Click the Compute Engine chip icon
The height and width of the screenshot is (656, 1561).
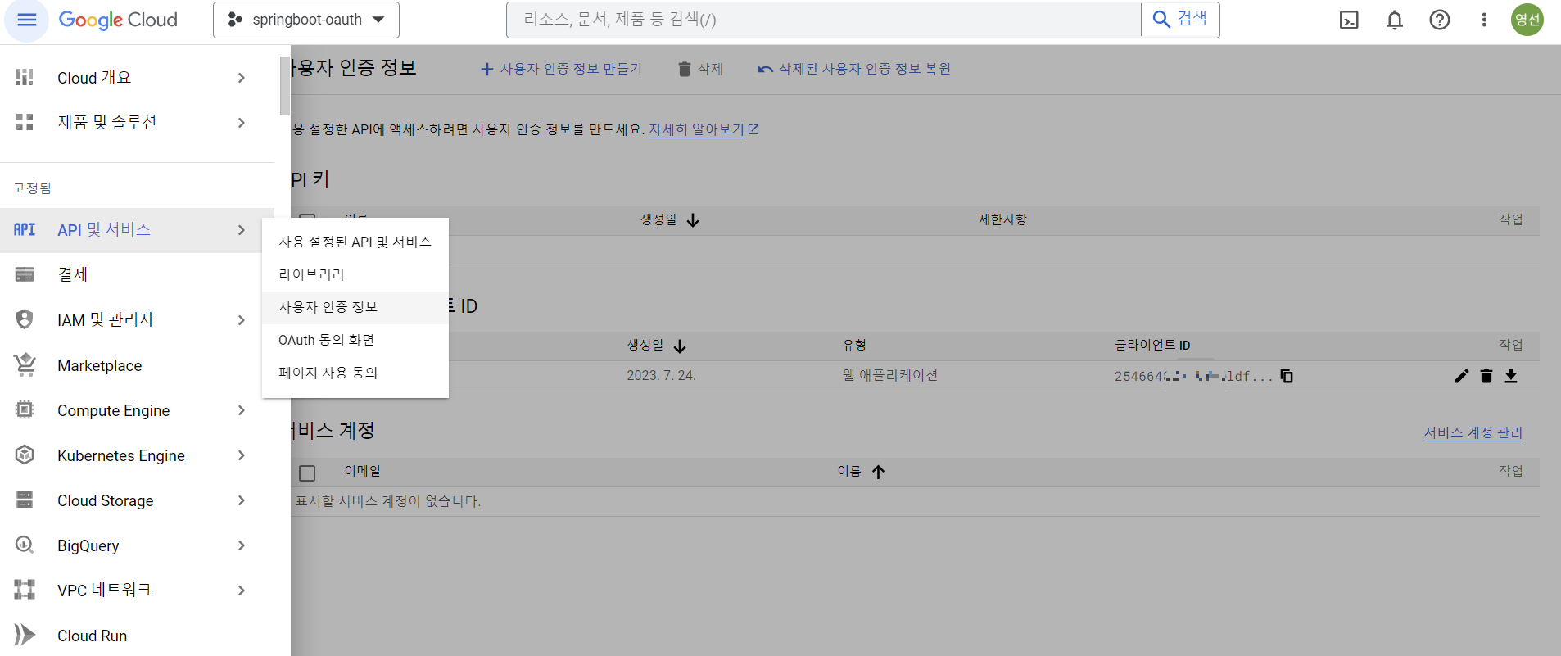[x=25, y=409]
